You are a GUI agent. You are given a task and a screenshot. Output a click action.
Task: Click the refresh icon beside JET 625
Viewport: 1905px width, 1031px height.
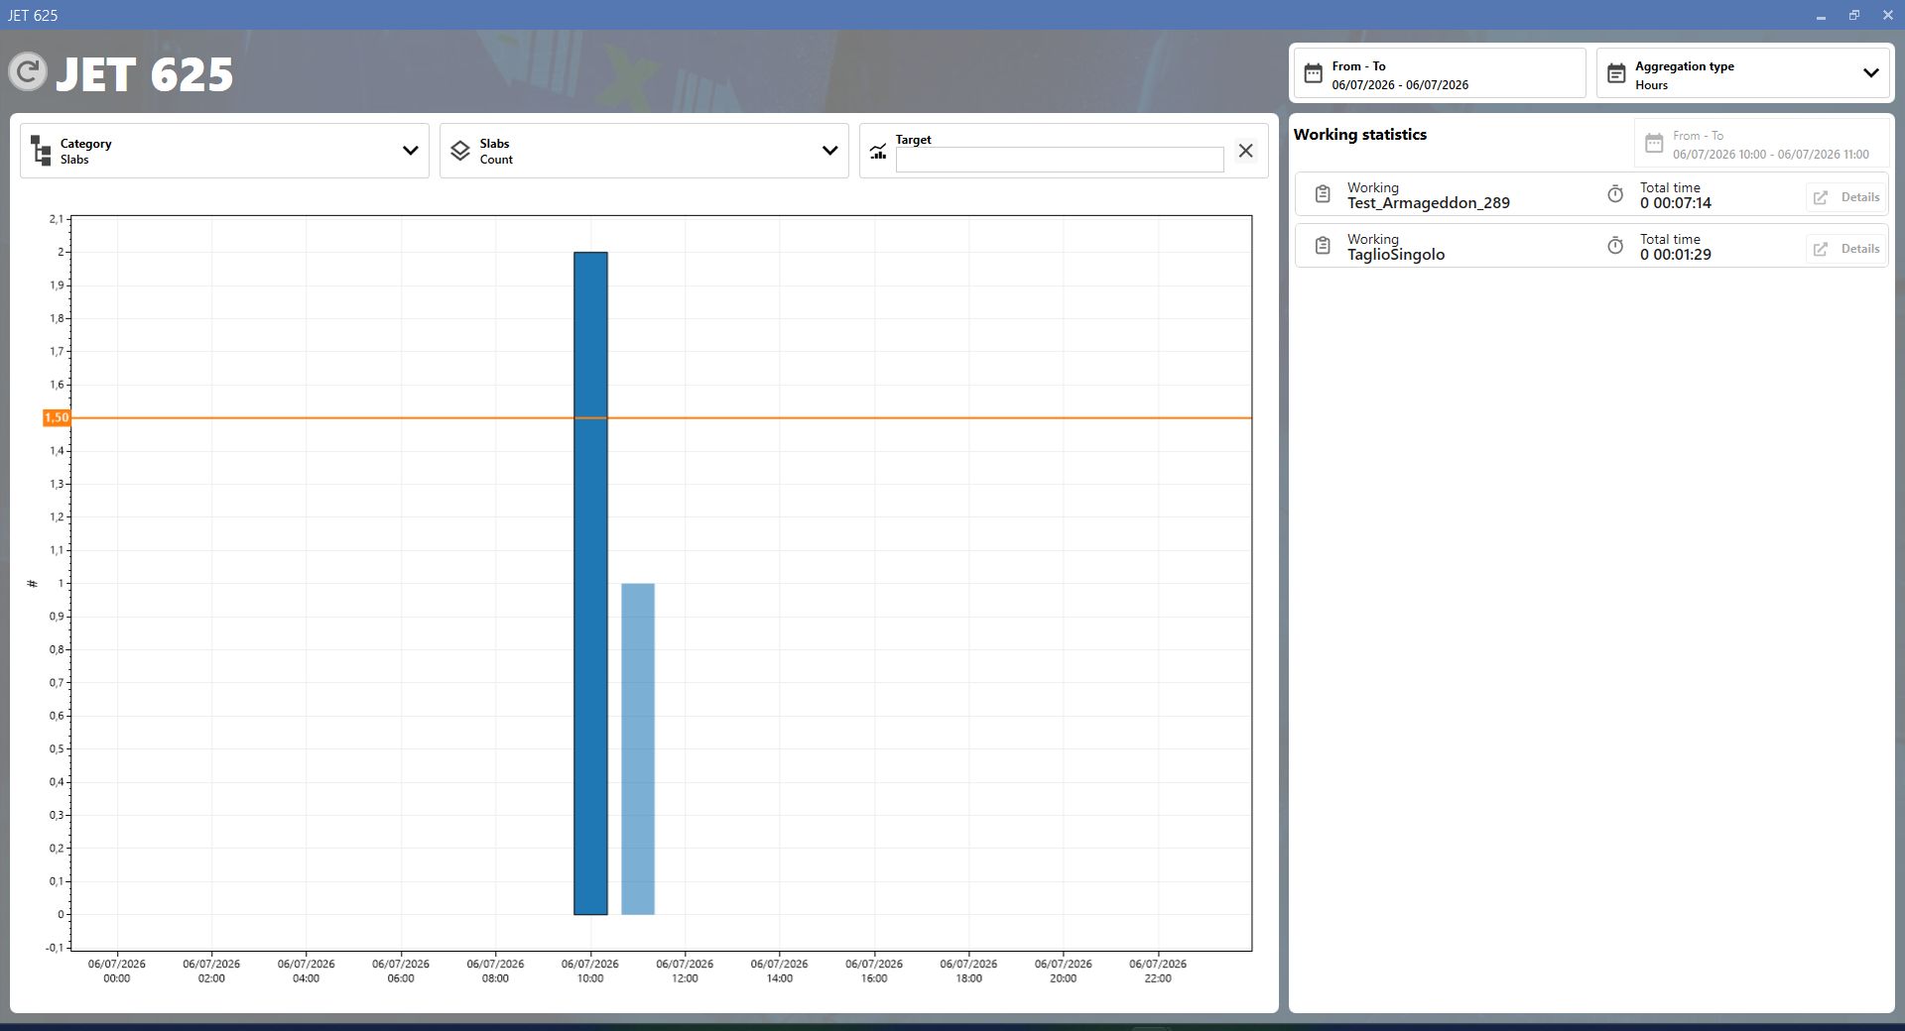click(x=28, y=71)
